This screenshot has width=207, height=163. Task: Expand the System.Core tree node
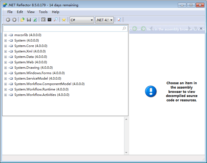(5, 46)
